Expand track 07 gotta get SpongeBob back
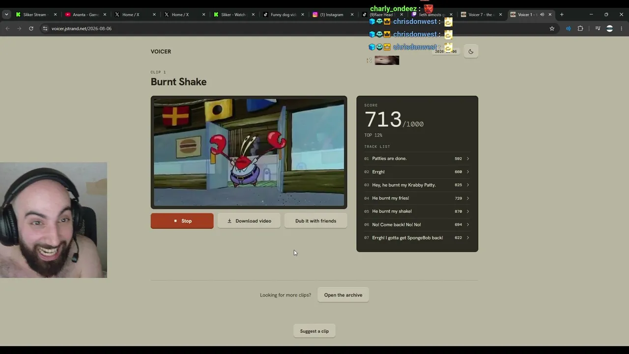 click(417, 238)
